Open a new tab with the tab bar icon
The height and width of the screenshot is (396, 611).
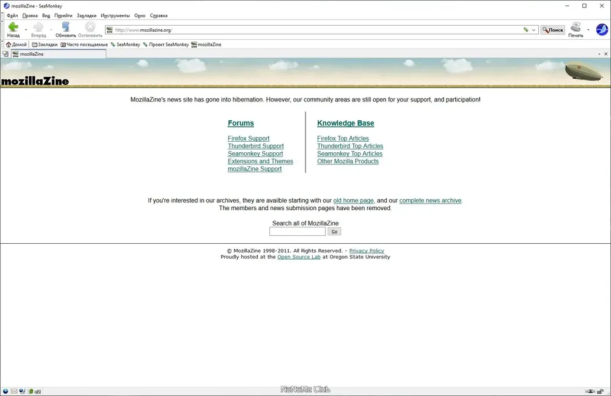point(5,54)
